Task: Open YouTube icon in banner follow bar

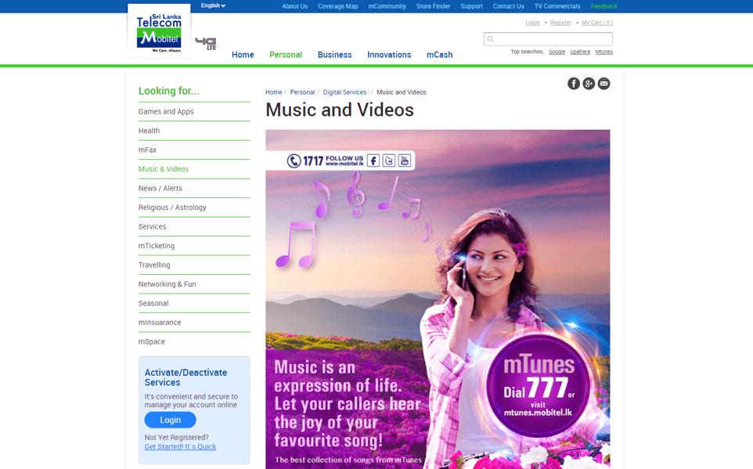Action: [404, 161]
